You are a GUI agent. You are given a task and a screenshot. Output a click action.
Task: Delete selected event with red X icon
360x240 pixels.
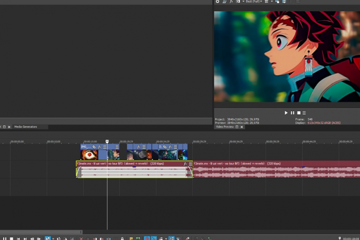(x=81, y=239)
